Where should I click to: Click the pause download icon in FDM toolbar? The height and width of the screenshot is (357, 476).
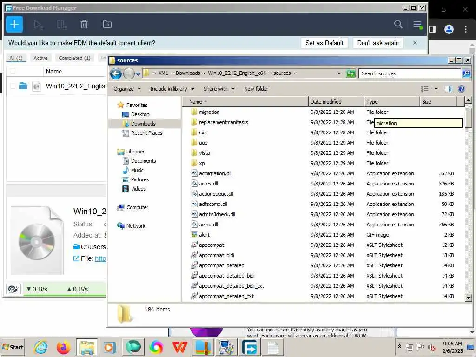coord(62,25)
